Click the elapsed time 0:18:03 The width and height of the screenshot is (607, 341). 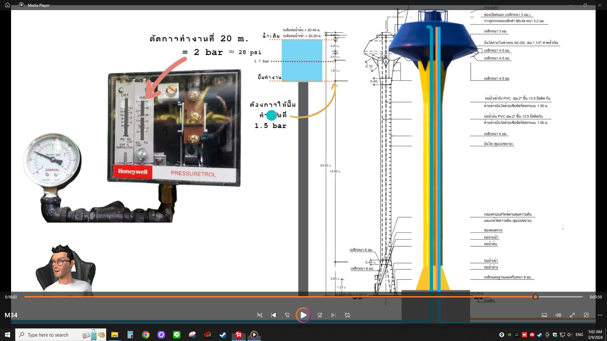11,297
